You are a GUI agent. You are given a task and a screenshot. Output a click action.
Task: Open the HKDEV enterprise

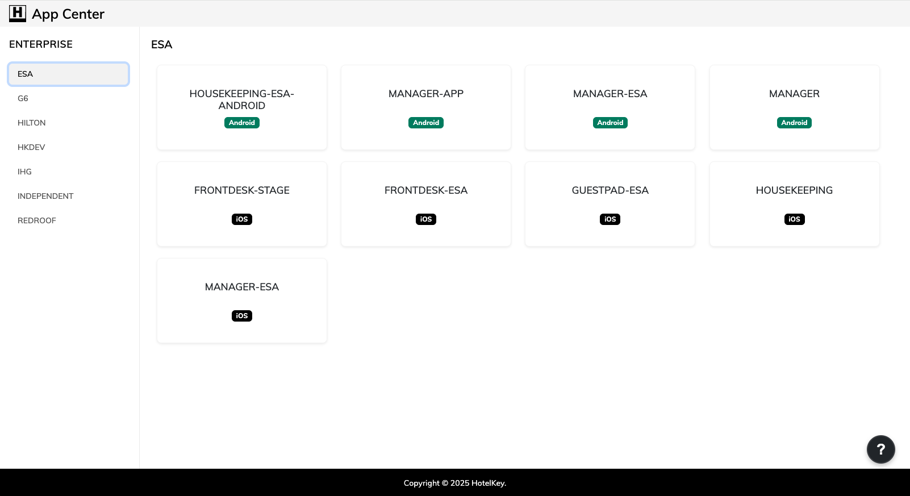coord(31,147)
